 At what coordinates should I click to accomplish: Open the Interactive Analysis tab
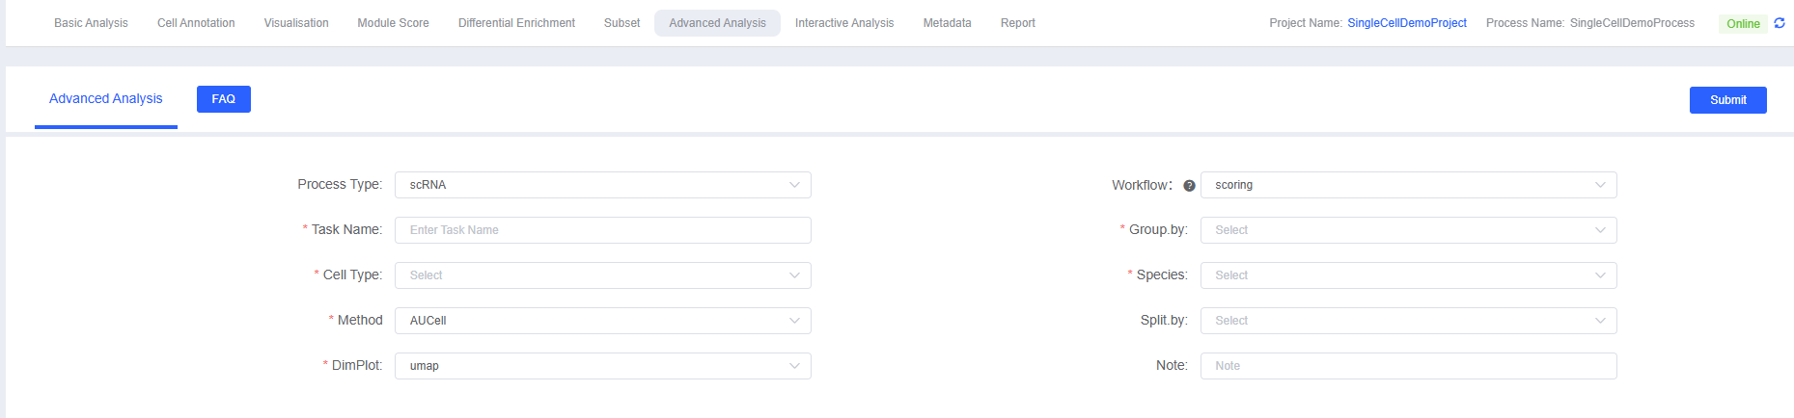pyautogui.click(x=843, y=23)
